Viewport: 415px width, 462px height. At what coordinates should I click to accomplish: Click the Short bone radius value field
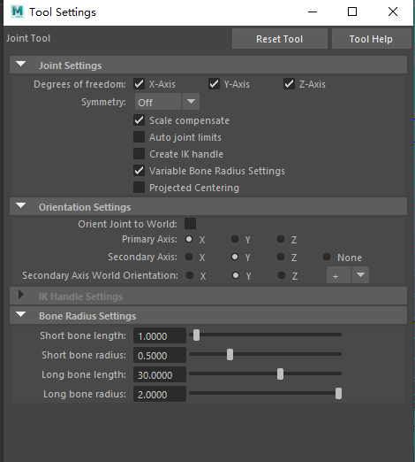(160, 355)
